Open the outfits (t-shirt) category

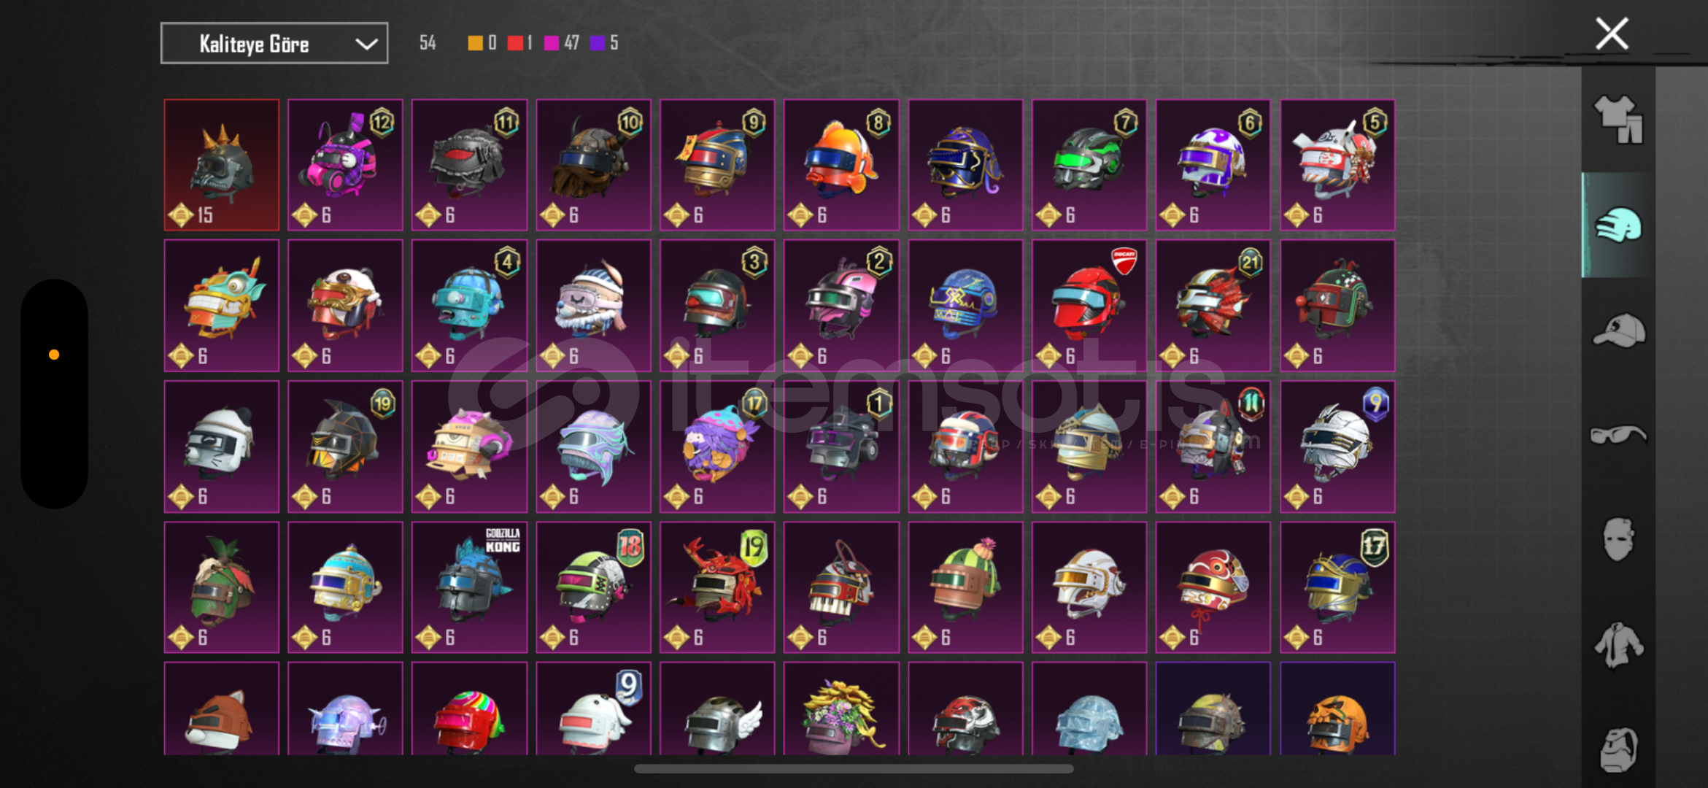click(x=1618, y=120)
